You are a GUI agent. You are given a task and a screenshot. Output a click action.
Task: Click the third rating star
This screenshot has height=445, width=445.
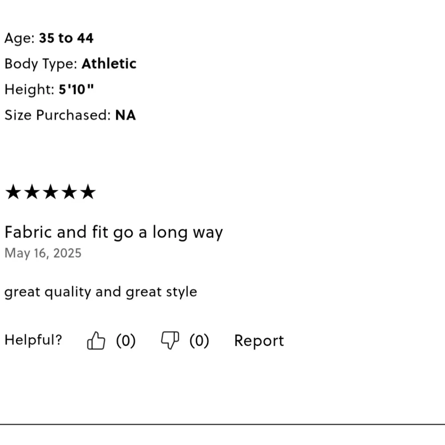click(51, 192)
